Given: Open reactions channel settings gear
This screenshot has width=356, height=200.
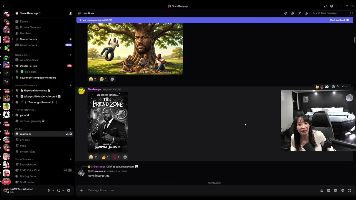Looking at the screenshot, I should 71,134.
